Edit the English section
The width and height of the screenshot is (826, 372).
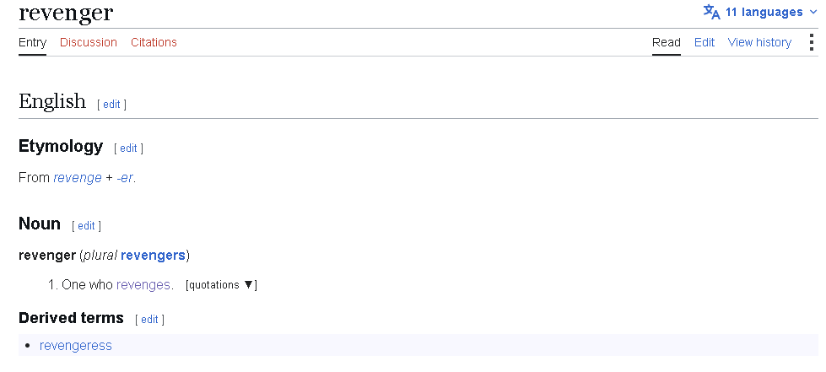click(x=111, y=105)
